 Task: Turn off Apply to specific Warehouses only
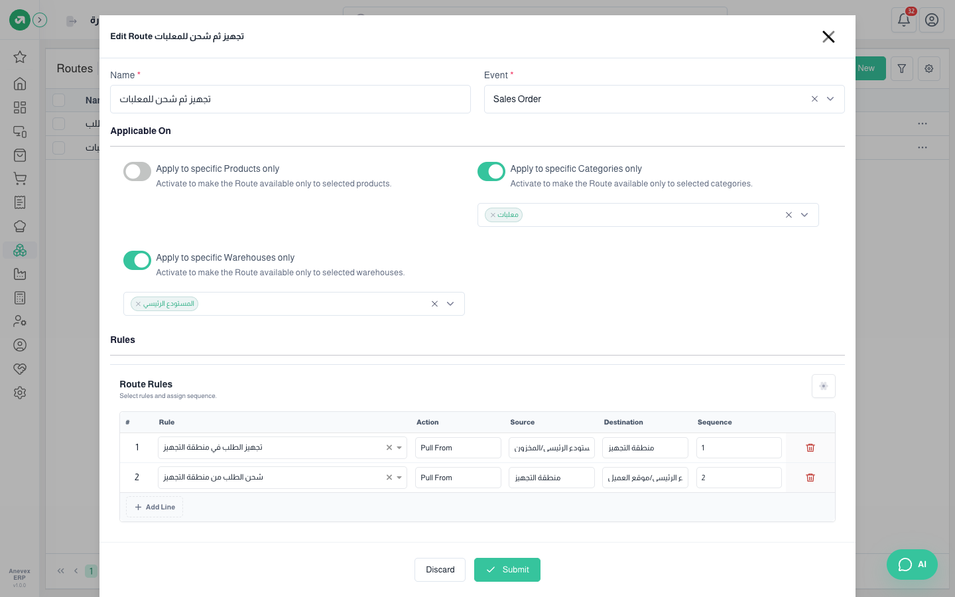coord(137,261)
